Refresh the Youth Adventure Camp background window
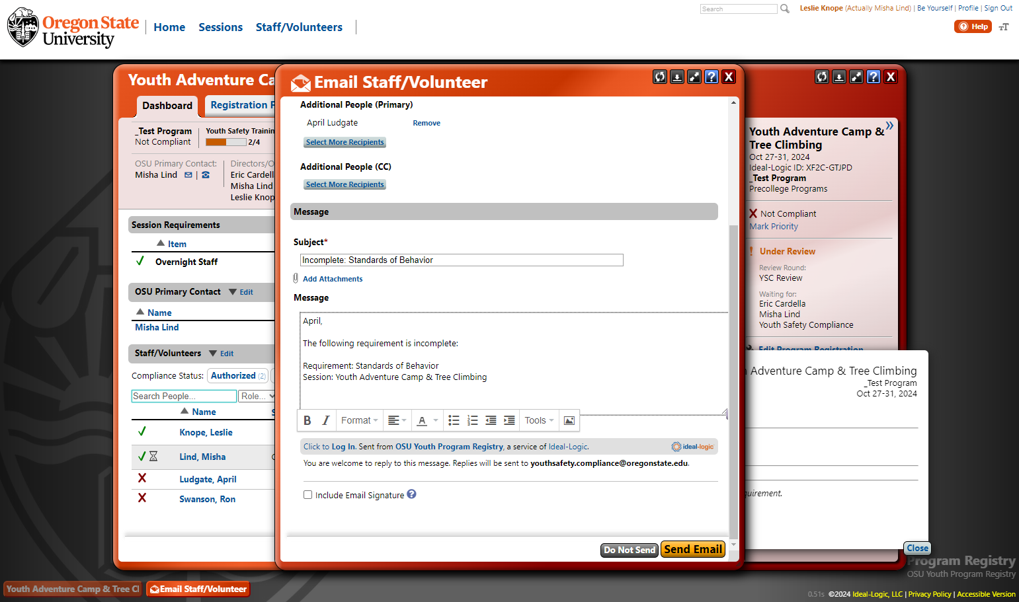 pyautogui.click(x=822, y=77)
